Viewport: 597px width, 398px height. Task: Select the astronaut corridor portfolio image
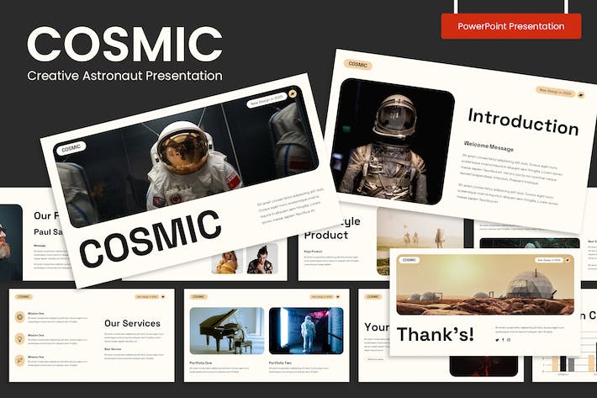click(306, 331)
